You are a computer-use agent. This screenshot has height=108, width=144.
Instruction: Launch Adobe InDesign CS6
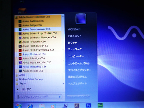[38, 58]
